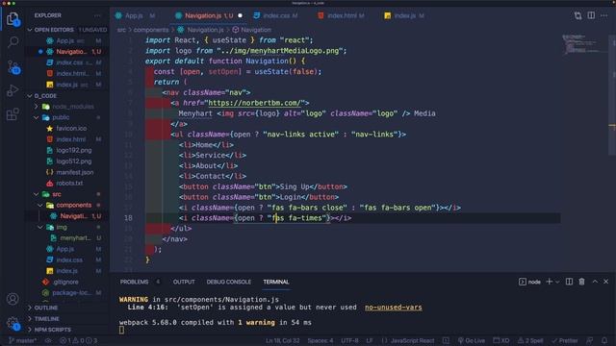Open the Accounts icon in activity bar
Image resolution: width=616 pixels, height=346 pixels.
13,299
